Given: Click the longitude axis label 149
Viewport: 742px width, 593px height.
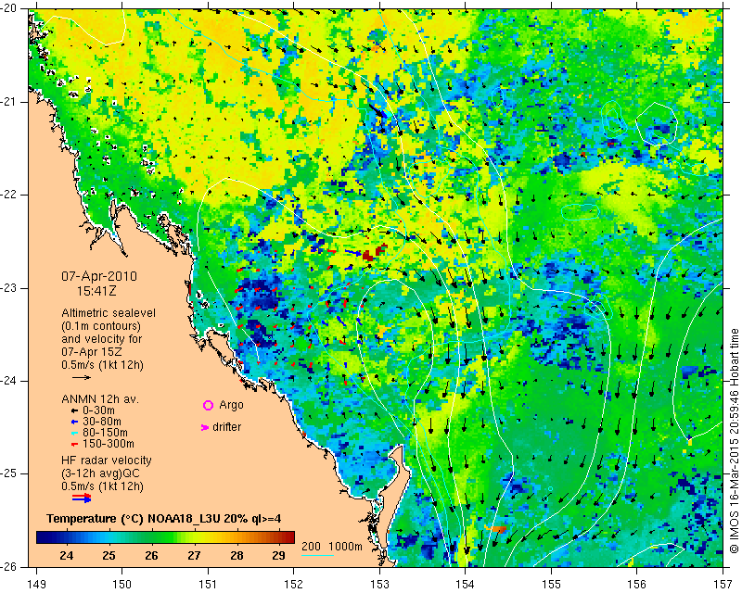Looking at the screenshot, I should tap(36, 584).
